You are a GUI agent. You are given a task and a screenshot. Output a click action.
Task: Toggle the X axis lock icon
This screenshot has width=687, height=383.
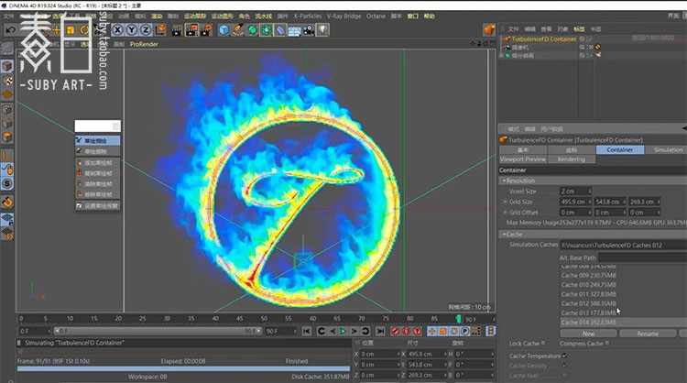tap(117, 30)
